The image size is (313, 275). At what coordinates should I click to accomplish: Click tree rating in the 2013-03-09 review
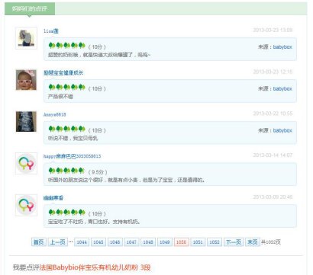click(x=66, y=213)
